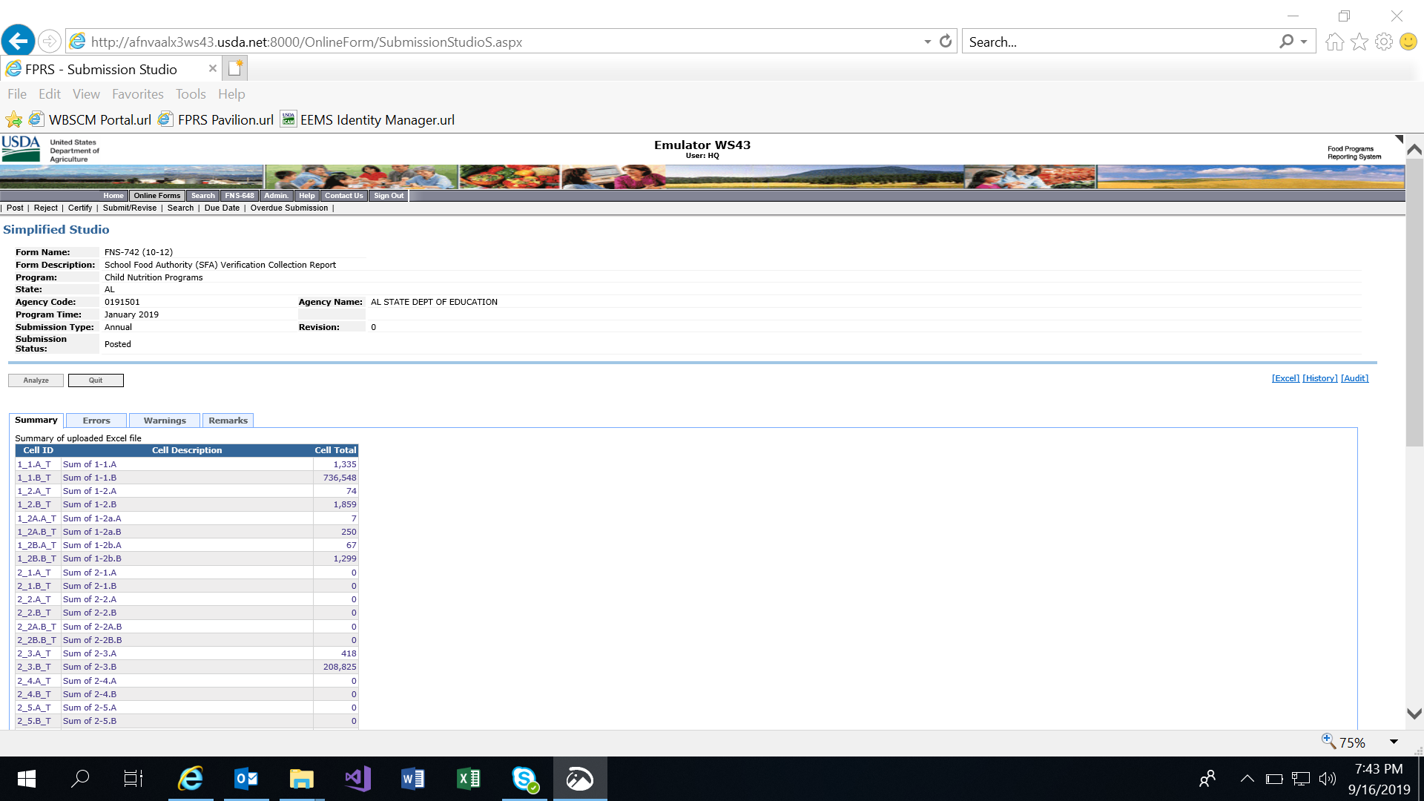Open the WBSCM Portal.url bookmark
This screenshot has width=1424, height=801.
coord(99,120)
